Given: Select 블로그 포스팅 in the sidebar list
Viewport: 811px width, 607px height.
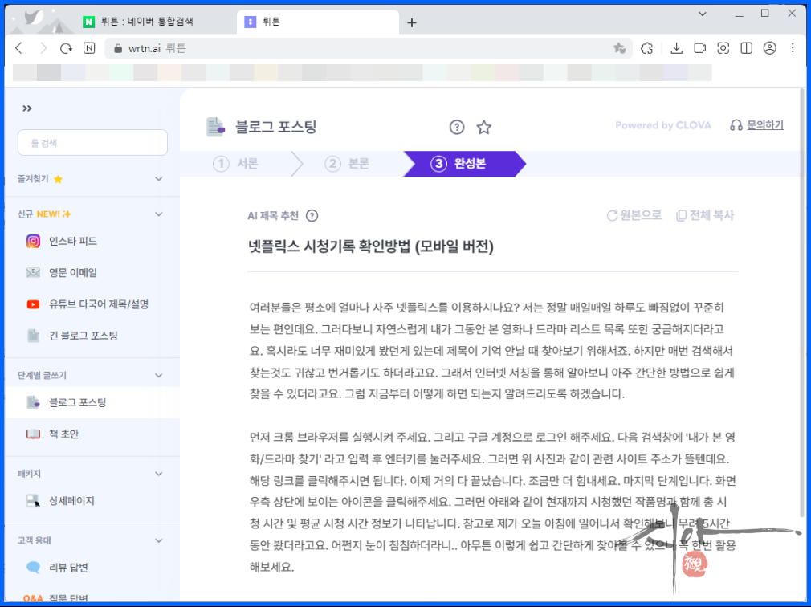Looking at the screenshot, I should (x=92, y=402).
